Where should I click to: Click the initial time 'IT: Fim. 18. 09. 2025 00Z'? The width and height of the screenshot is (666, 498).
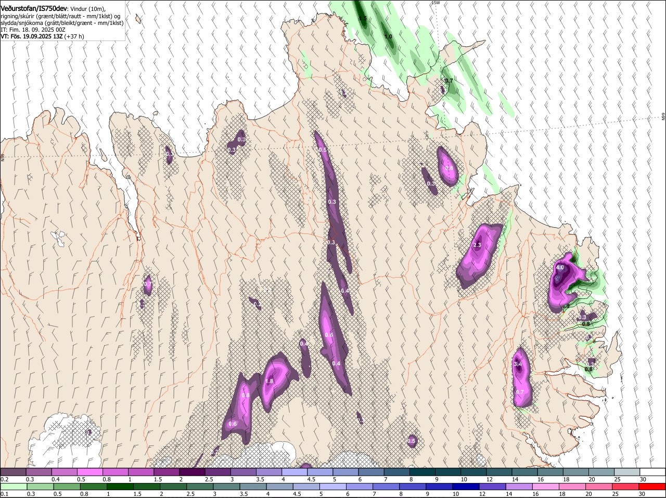tap(33, 30)
